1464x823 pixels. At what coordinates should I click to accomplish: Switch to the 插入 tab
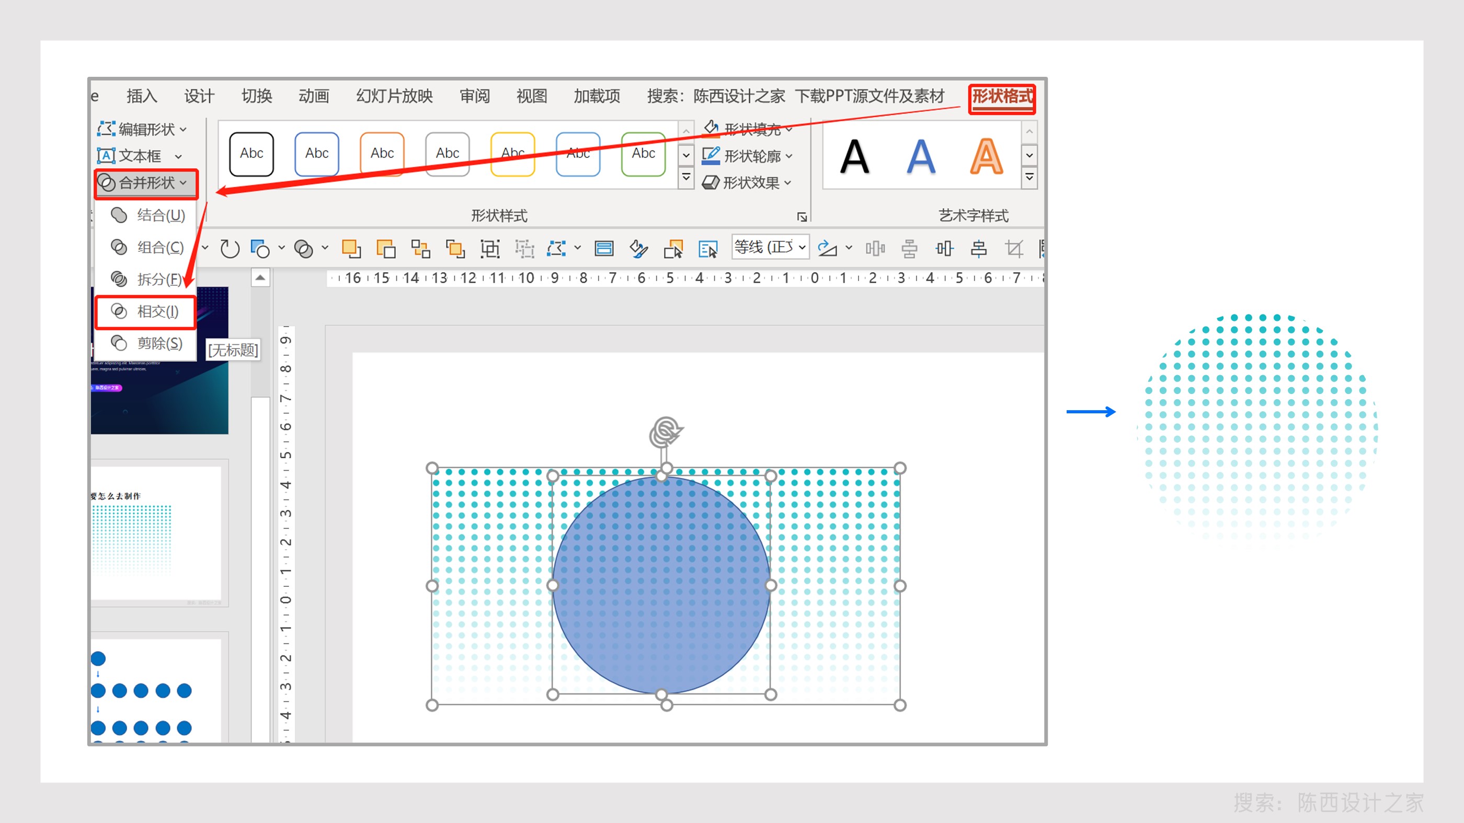click(142, 96)
